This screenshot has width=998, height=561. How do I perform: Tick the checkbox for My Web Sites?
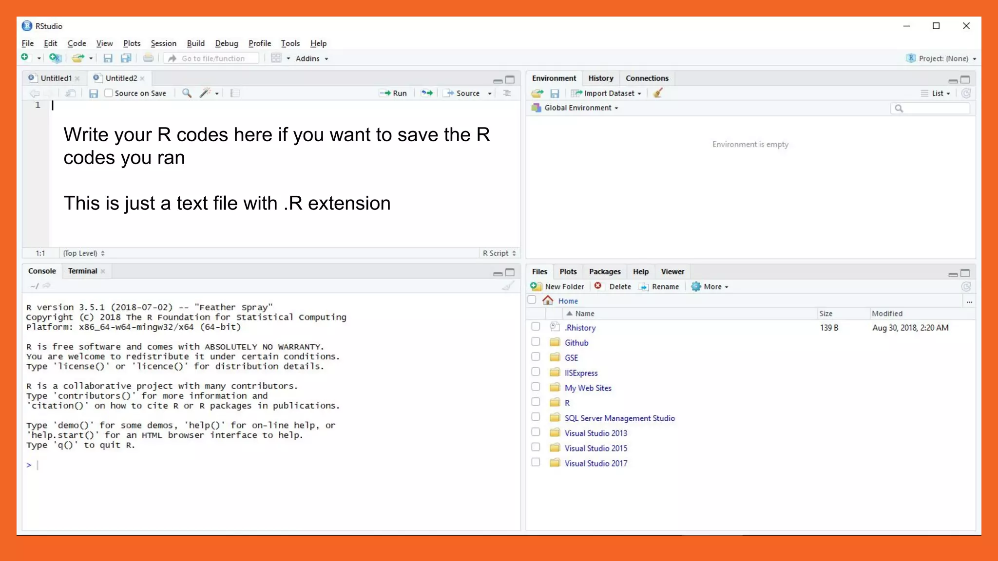[536, 387]
